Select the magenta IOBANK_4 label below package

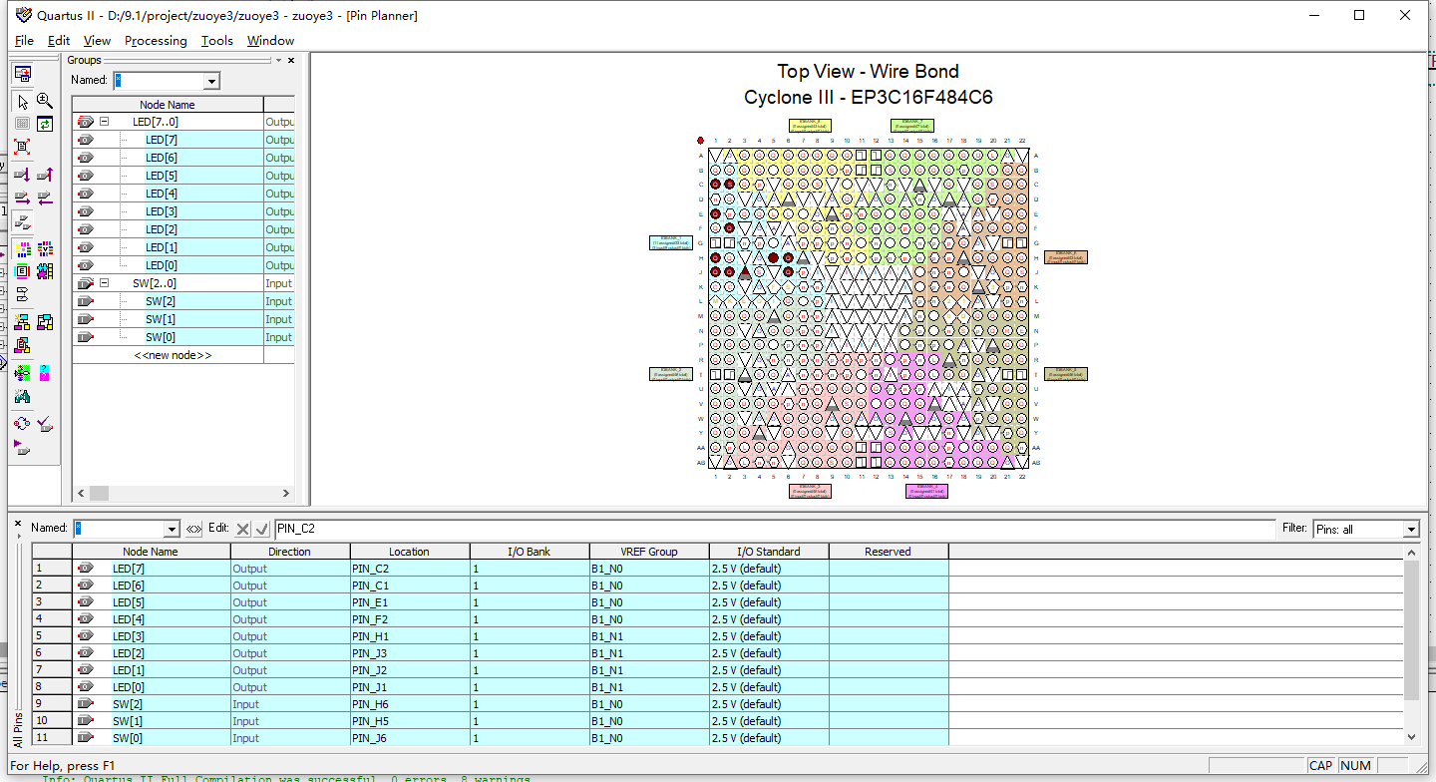click(x=926, y=490)
